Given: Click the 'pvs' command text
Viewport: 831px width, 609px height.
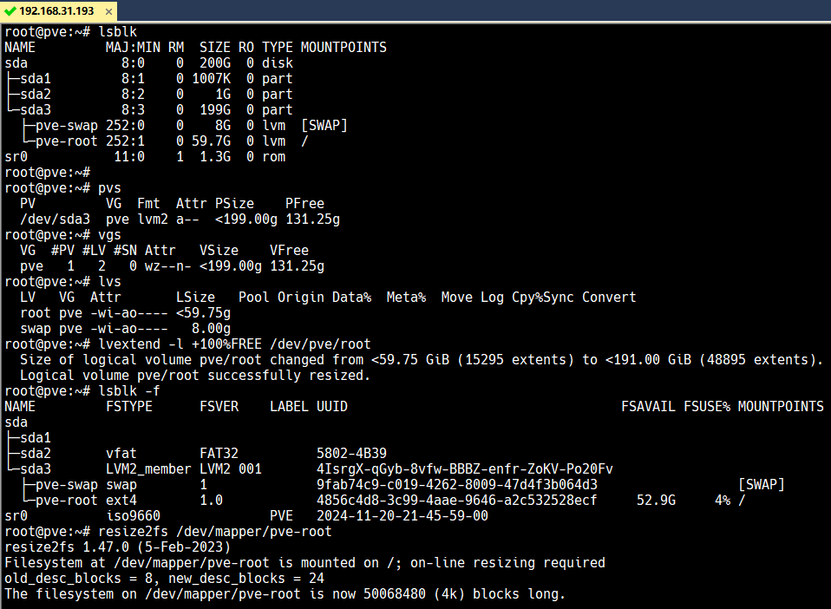Looking at the screenshot, I should pos(109,188).
